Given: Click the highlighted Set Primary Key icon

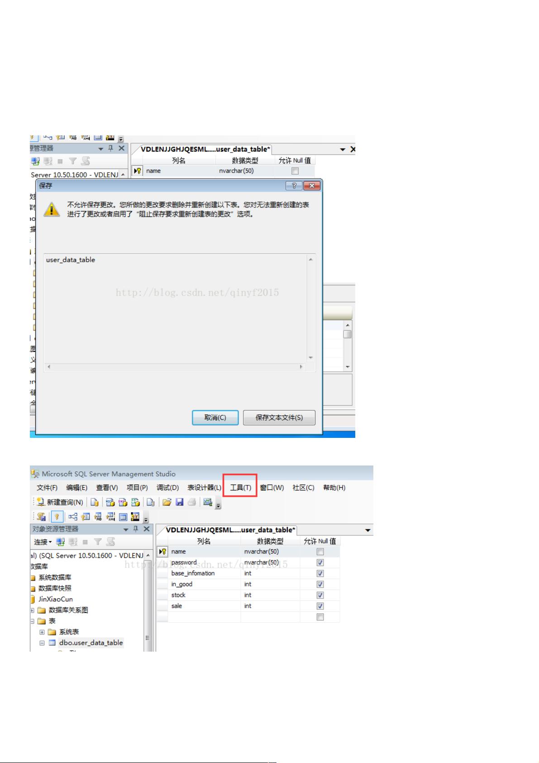Looking at the screenshot, I should [x=57, y=517].
